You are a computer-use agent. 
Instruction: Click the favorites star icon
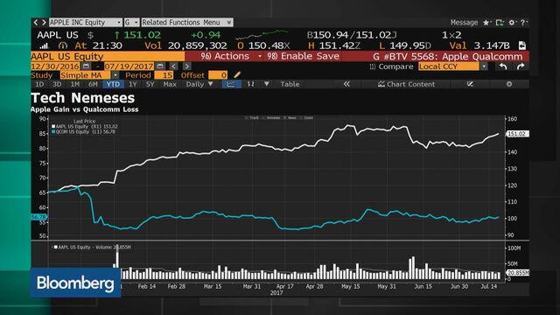(486, 23)
